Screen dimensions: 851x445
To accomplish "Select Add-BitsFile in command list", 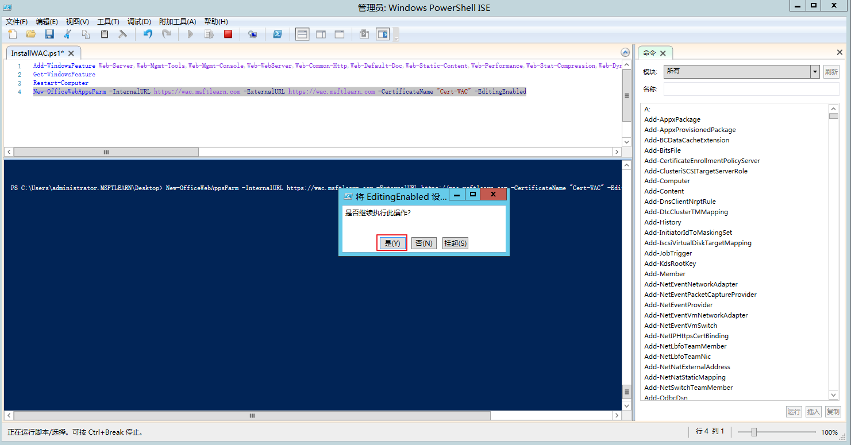I will click(663, 150).
